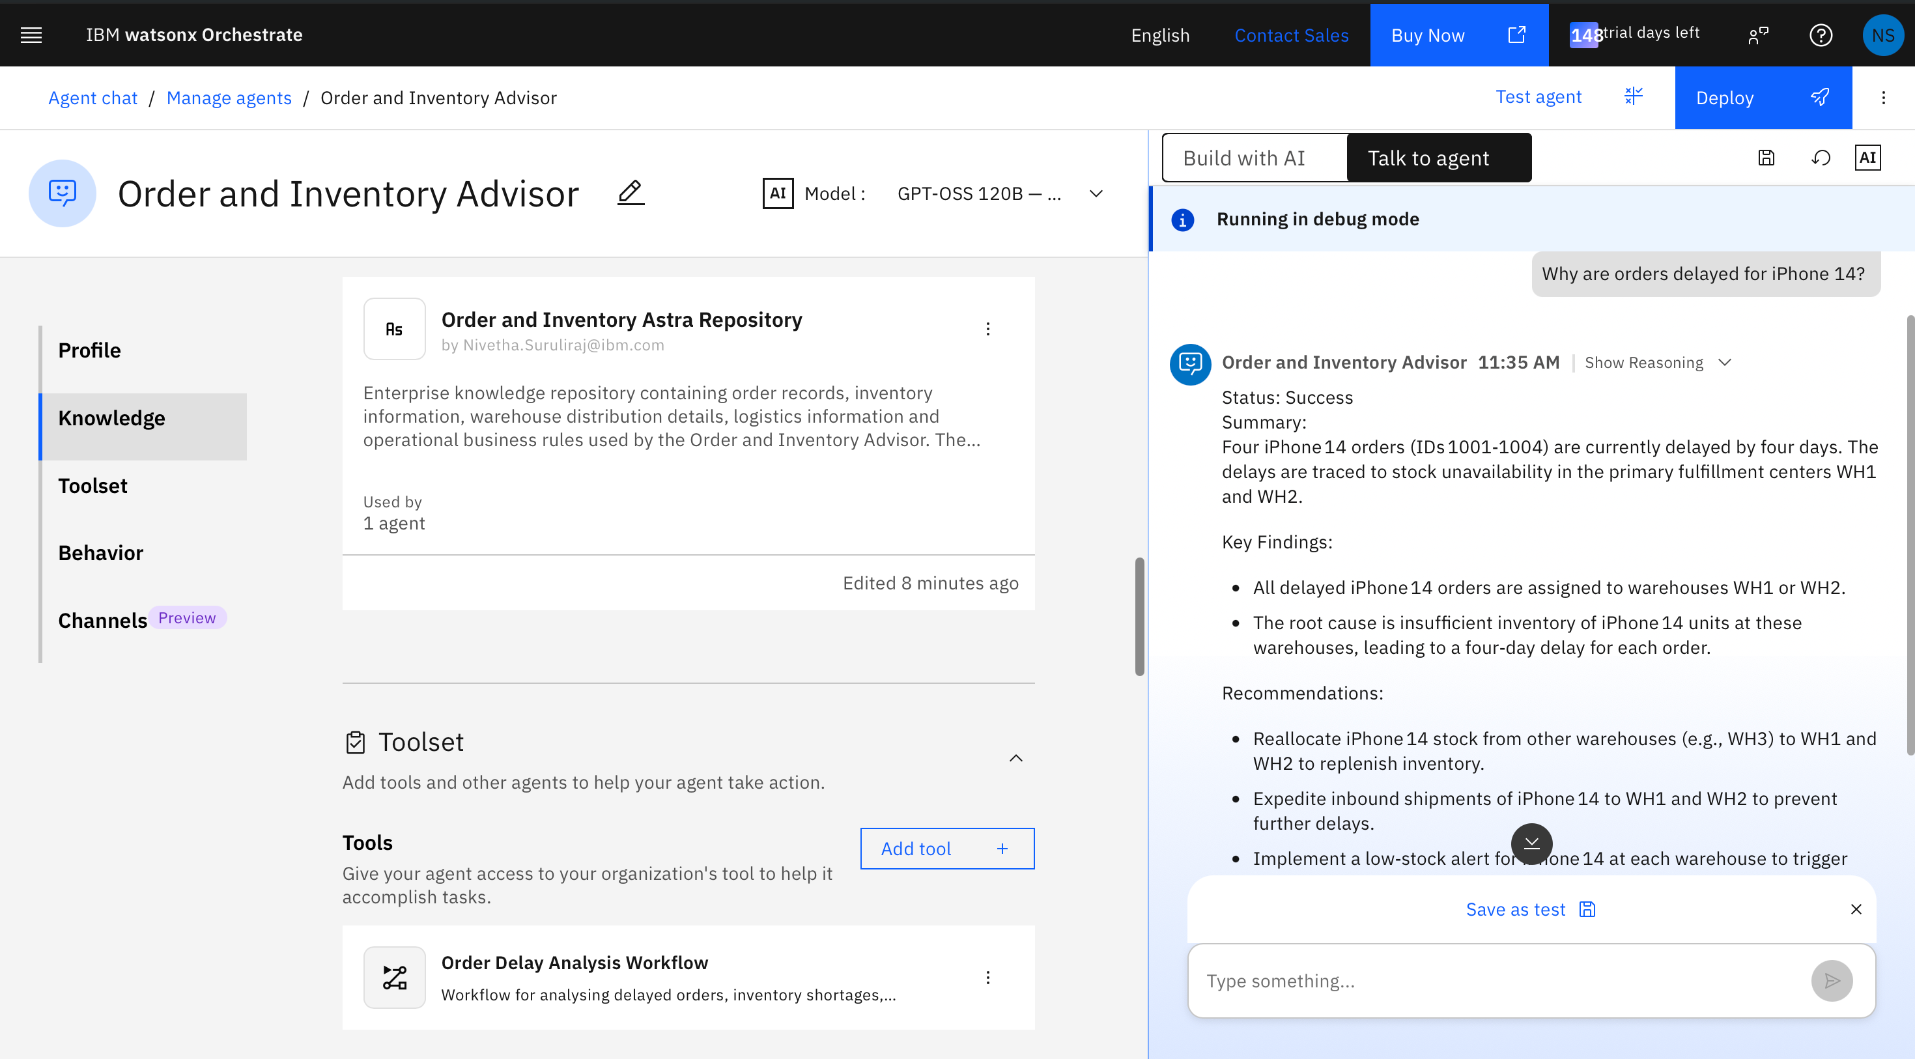Edit the agent name with pencil icon
The width and height of the screenshot is (1915, 1059).
click(631, 193)
